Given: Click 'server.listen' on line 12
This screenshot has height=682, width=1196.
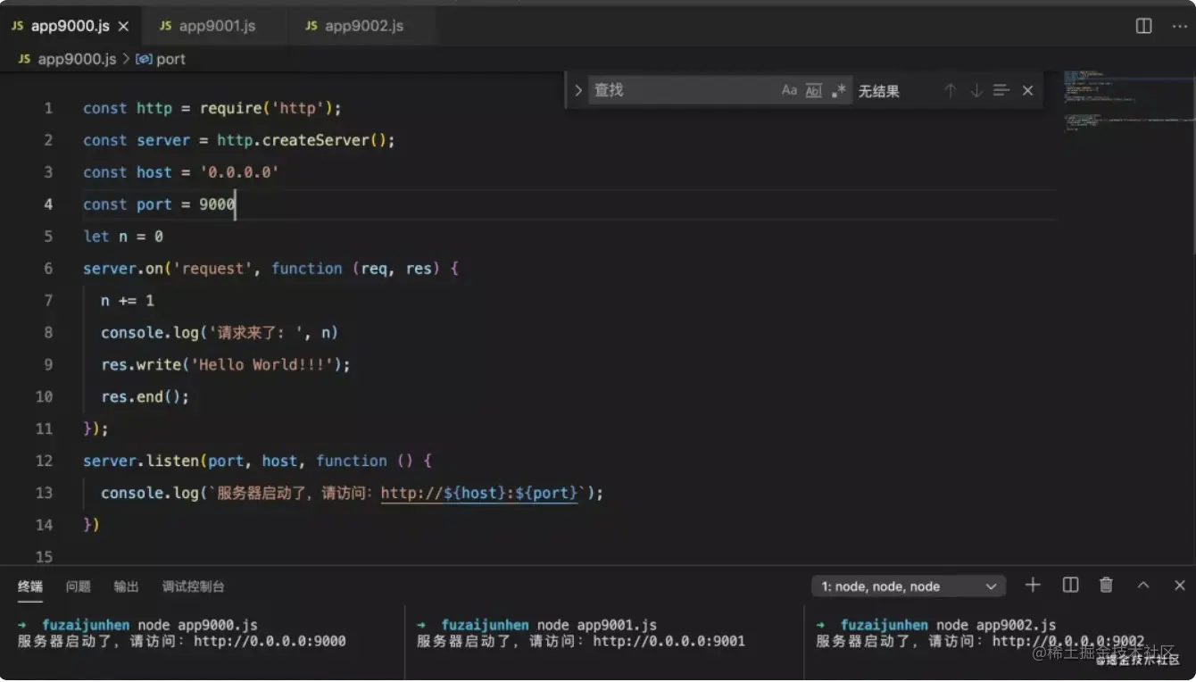Looking at the screenshot, I should [141, 461].
